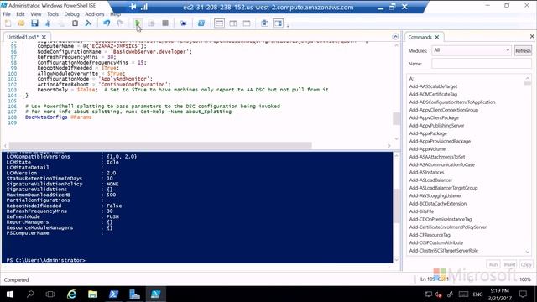Close the Untitled1.ps1 tab
Image resolution: width=537 pixels, height=302 pixels.
click(44, 37)
